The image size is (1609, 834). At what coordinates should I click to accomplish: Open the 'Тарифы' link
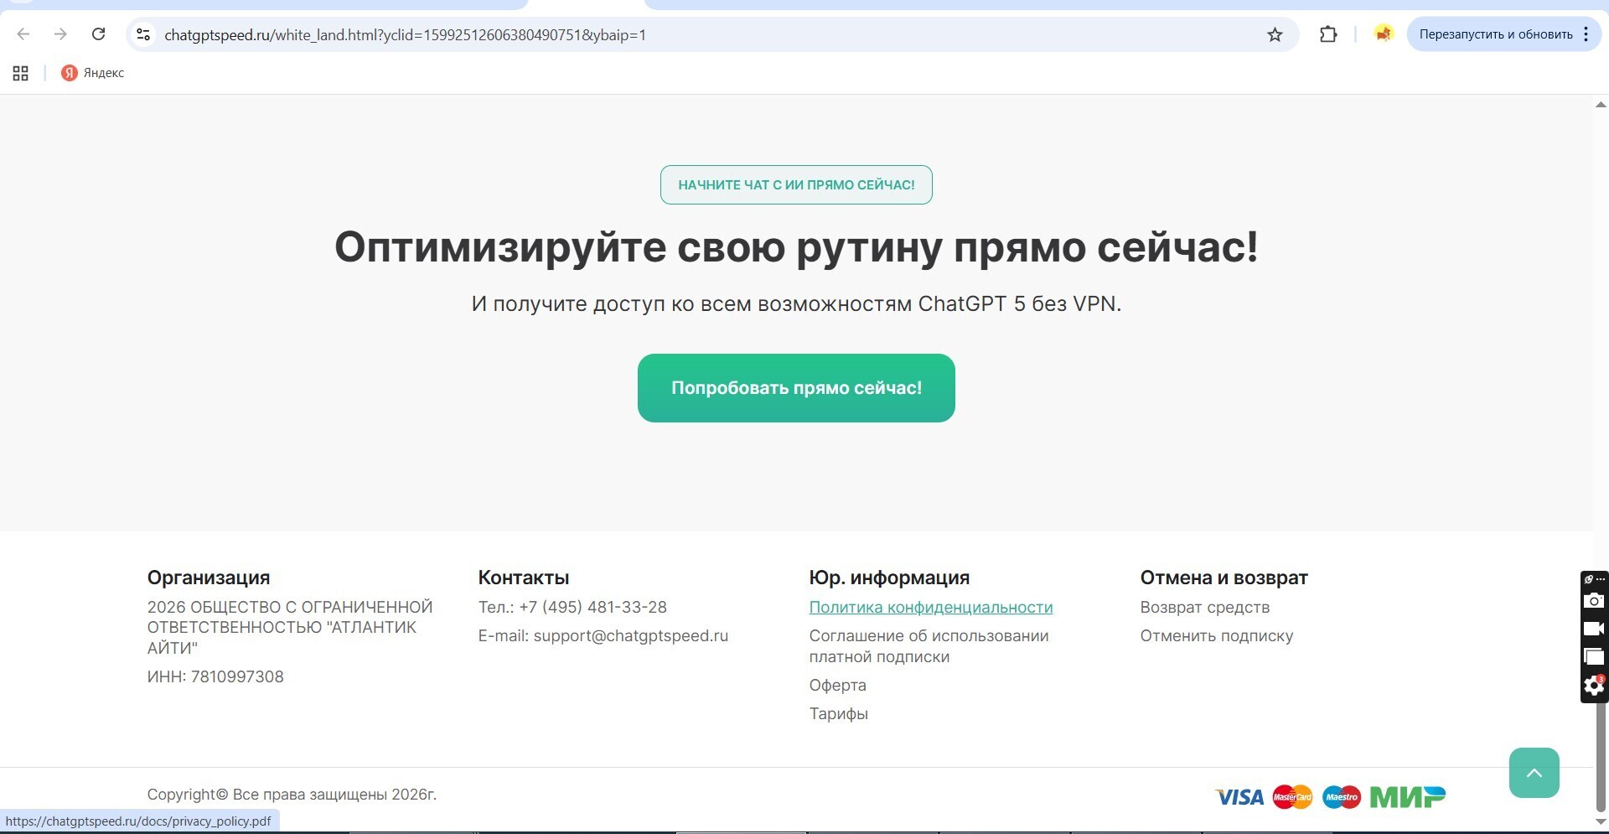tap(839, 713)
